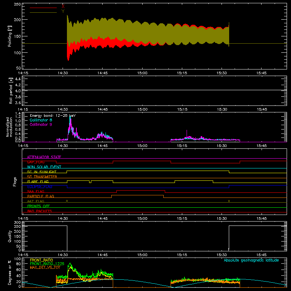Click the SC_TRANSMITTER flag label
The image size is (291, 291).
click(x=42, y=176)
